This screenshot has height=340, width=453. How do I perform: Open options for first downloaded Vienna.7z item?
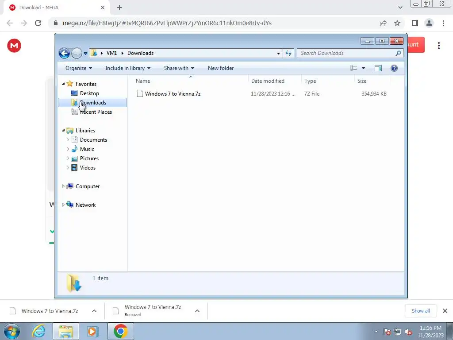pos(94,311)
